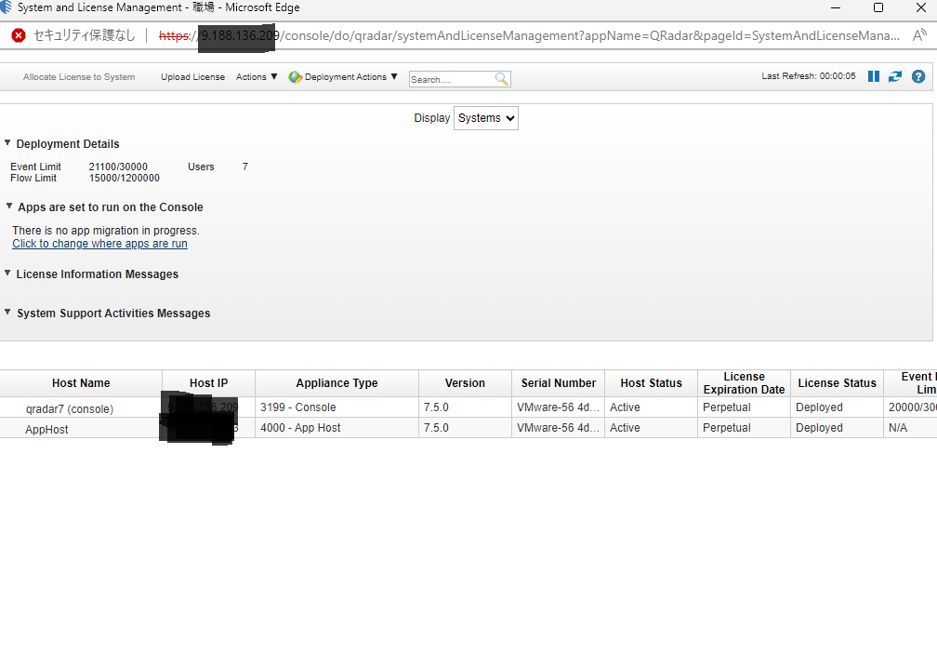Click serial number in qradar7 row
This screenshot has width=937, height=654.
(558, 407)
